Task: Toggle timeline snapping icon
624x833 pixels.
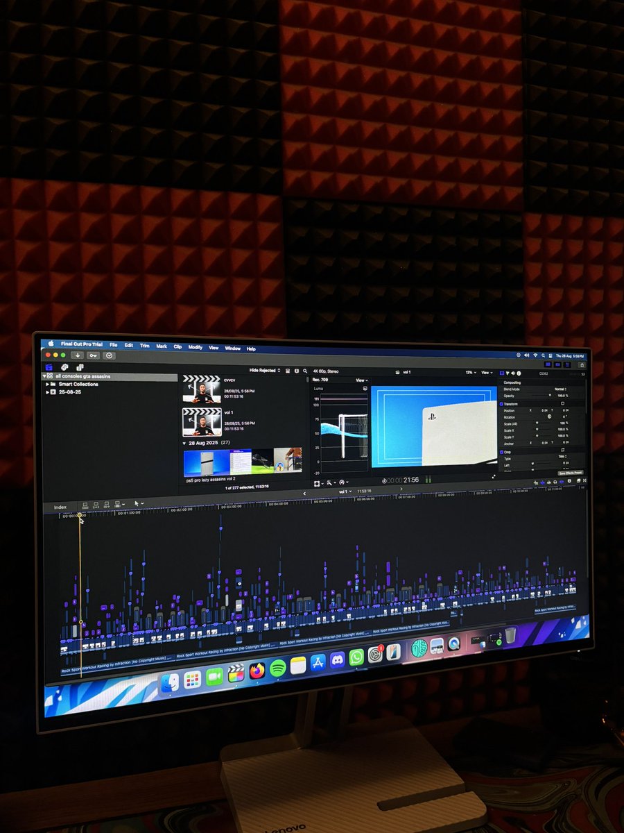Action: pos(562,482)
